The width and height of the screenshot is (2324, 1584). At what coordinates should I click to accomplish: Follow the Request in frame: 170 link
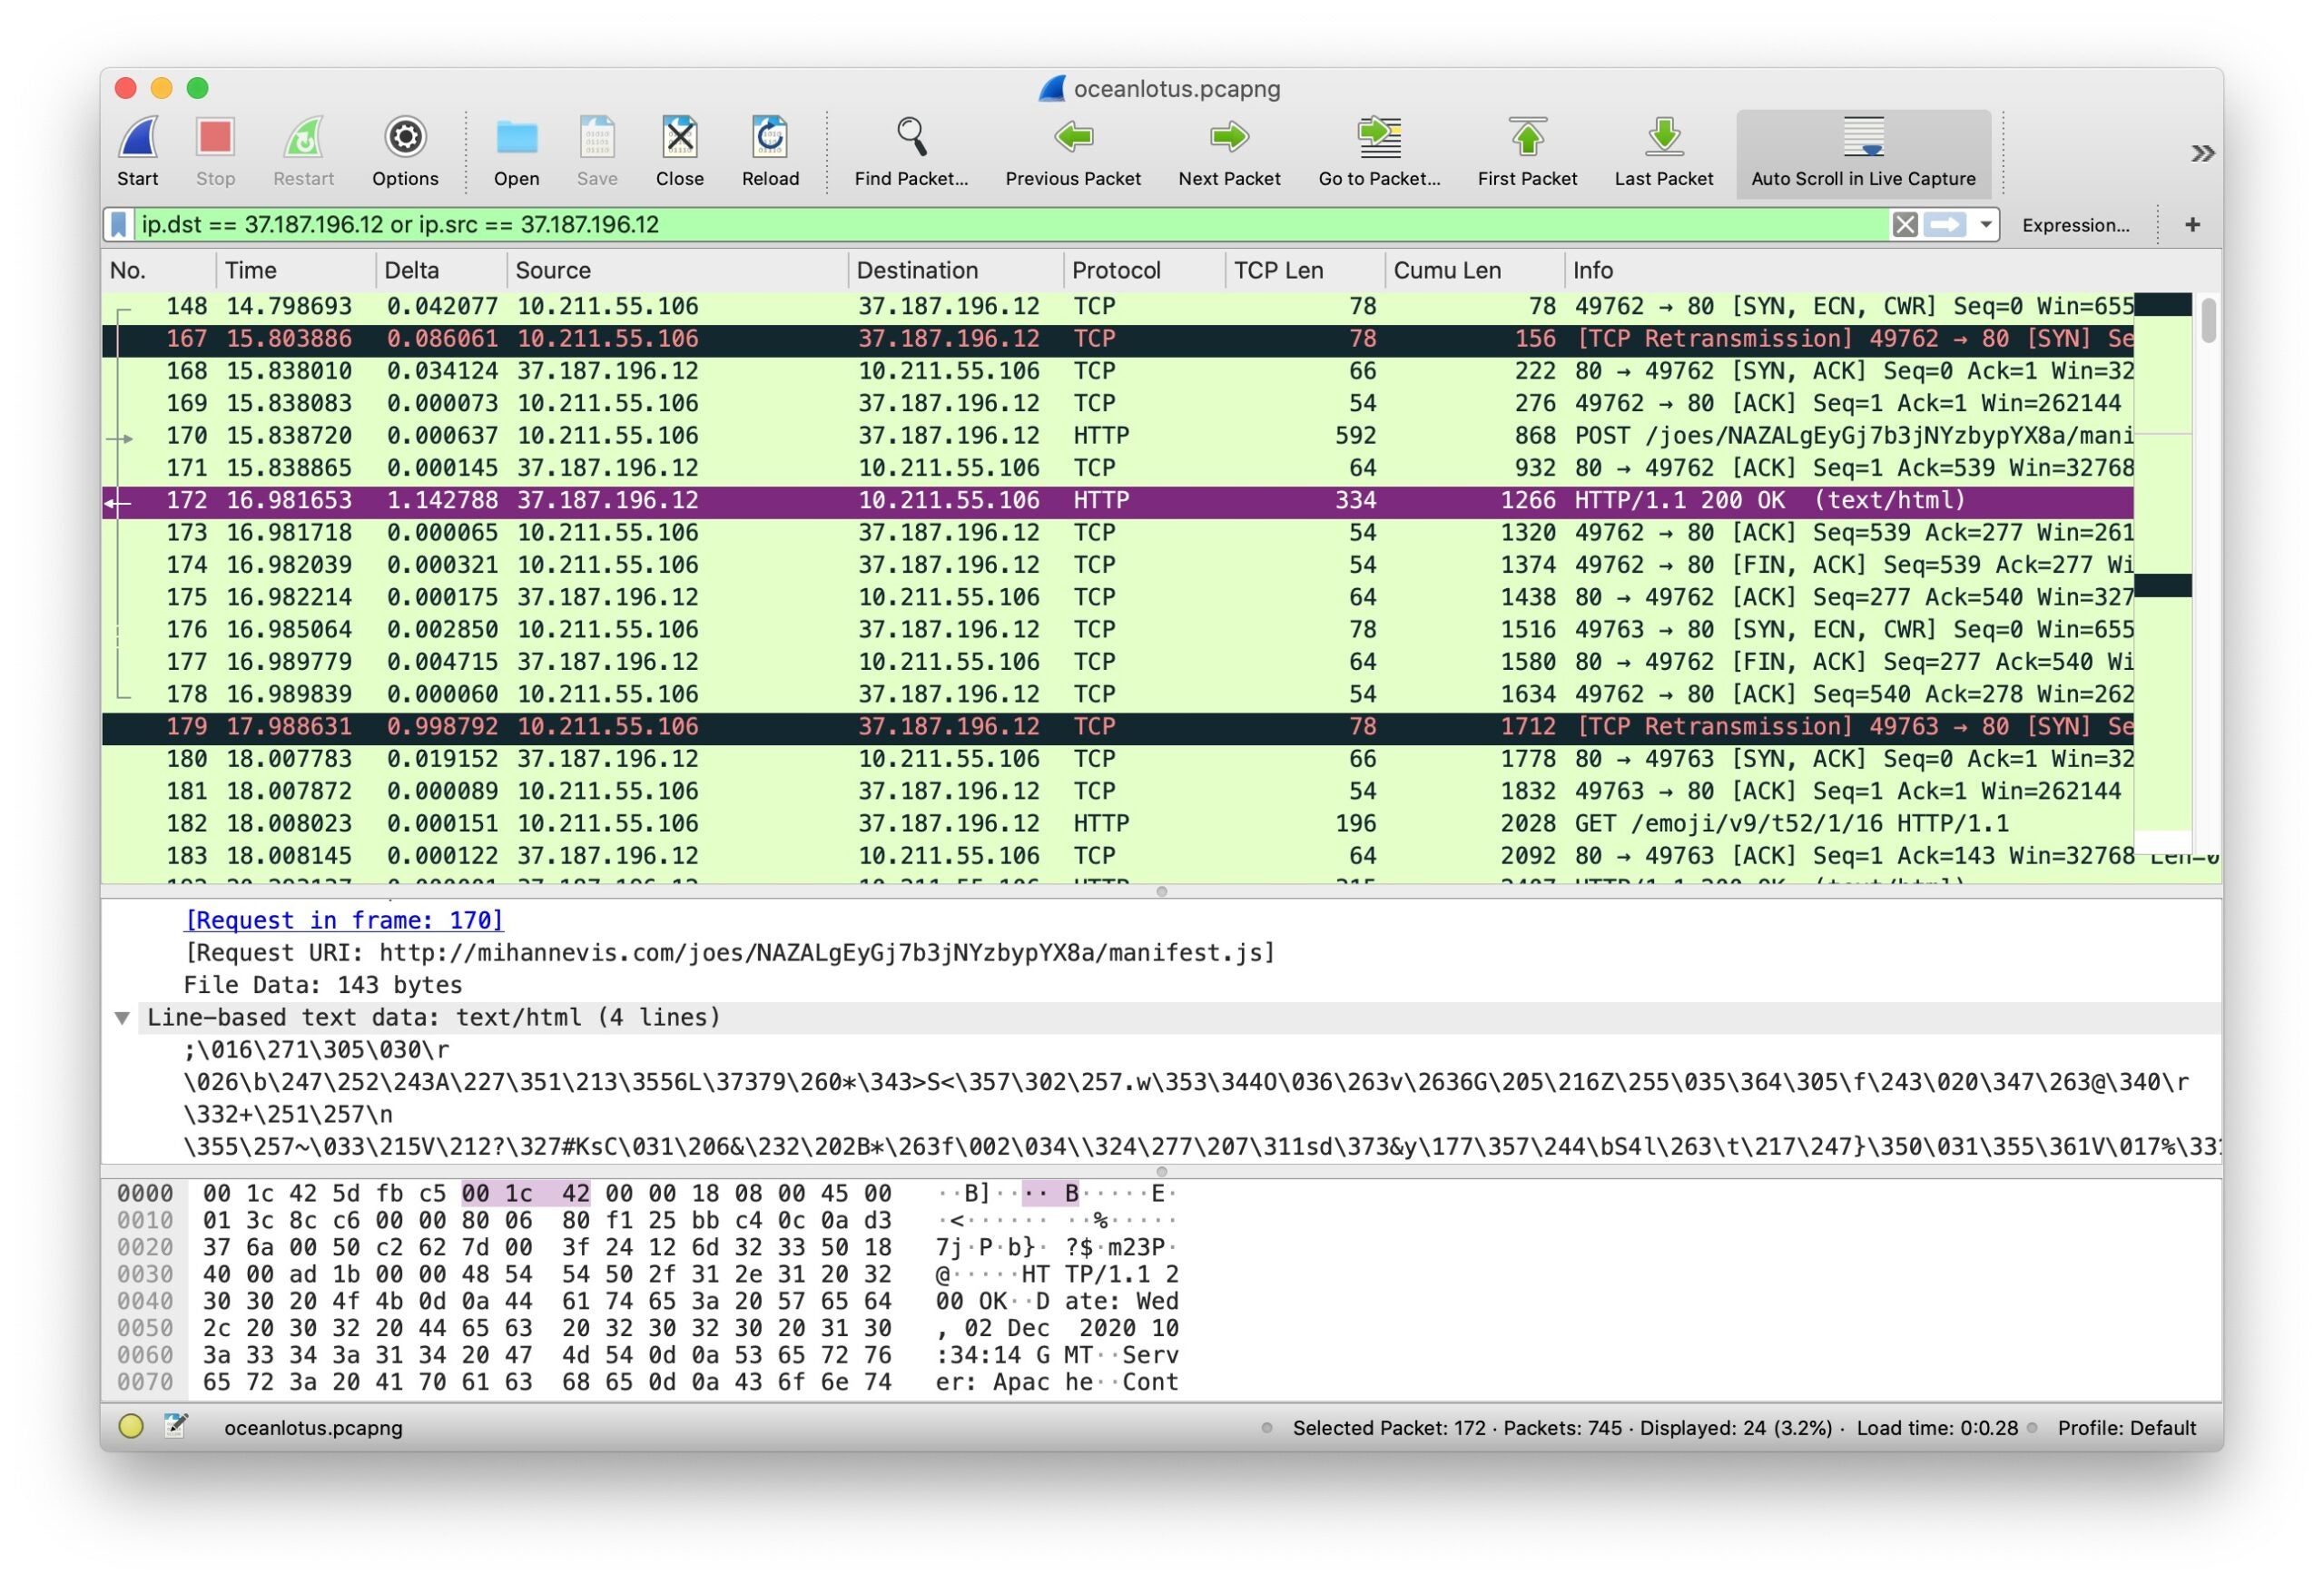tap(344, 920)
